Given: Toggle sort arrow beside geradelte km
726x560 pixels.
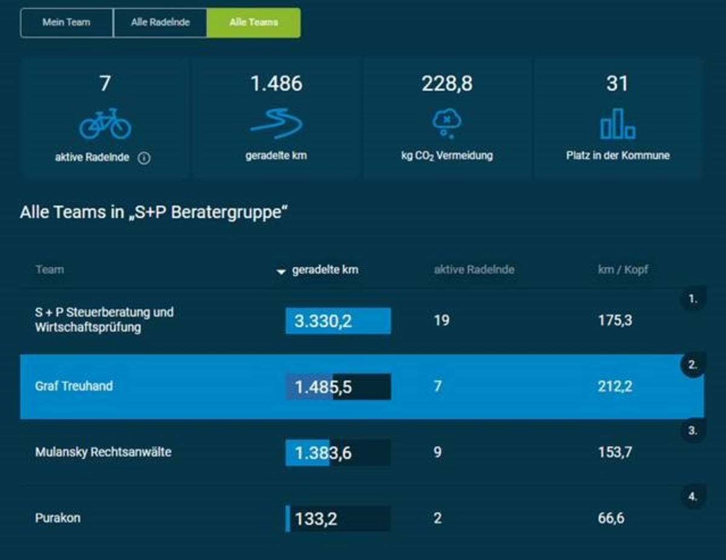Looking at the screenshot, I should click(281, 272).
